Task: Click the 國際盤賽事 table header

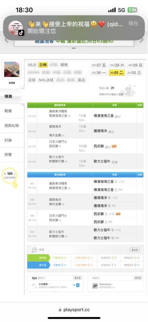Action: coord(60,105)
